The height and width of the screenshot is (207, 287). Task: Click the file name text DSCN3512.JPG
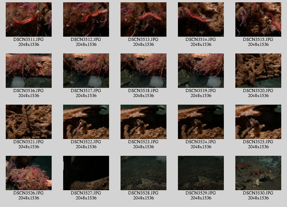[86, 39]
